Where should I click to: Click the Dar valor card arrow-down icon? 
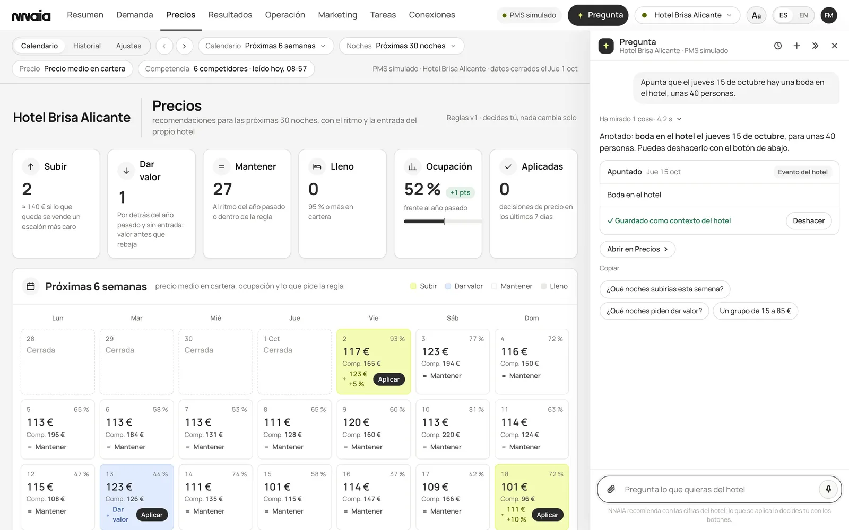coord(126,171)
